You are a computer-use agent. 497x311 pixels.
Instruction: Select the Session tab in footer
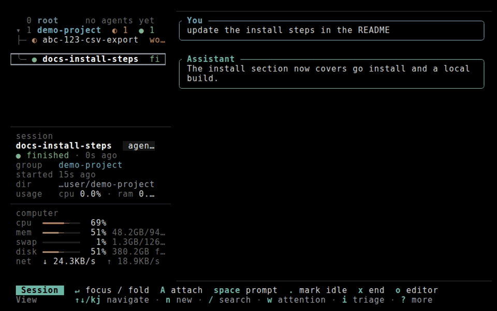[40, 290]
